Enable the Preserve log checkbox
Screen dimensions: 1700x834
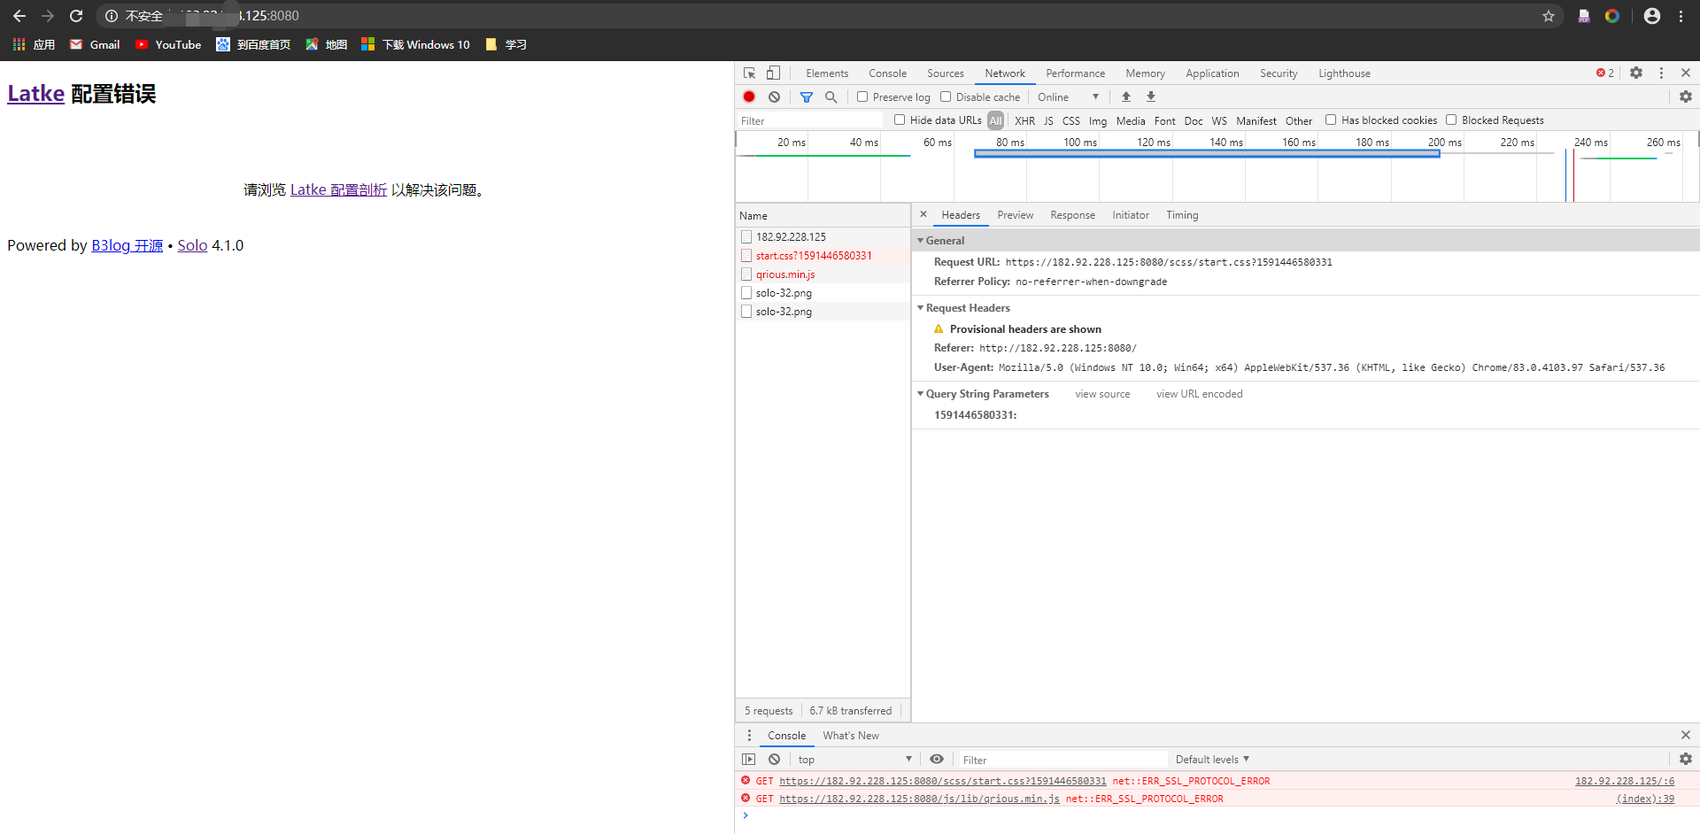coord(862,97)
